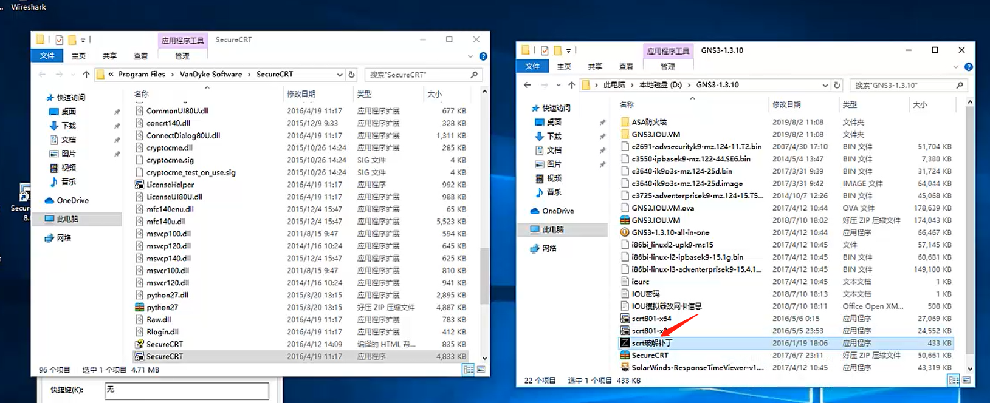Open 网络 in GNS3-1.3.10 window sidebar
Screen dimensions: 990x403
(x=549, y=248)
